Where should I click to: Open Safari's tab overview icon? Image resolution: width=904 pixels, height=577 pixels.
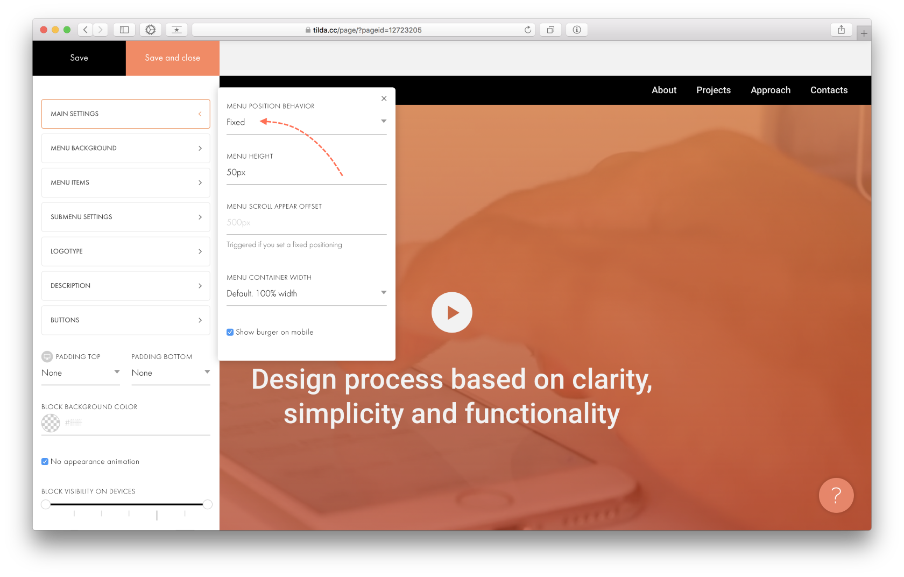click(x=550, y=30)
